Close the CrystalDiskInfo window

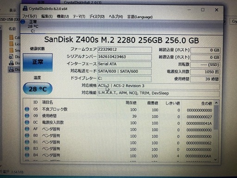coord(217,10)
